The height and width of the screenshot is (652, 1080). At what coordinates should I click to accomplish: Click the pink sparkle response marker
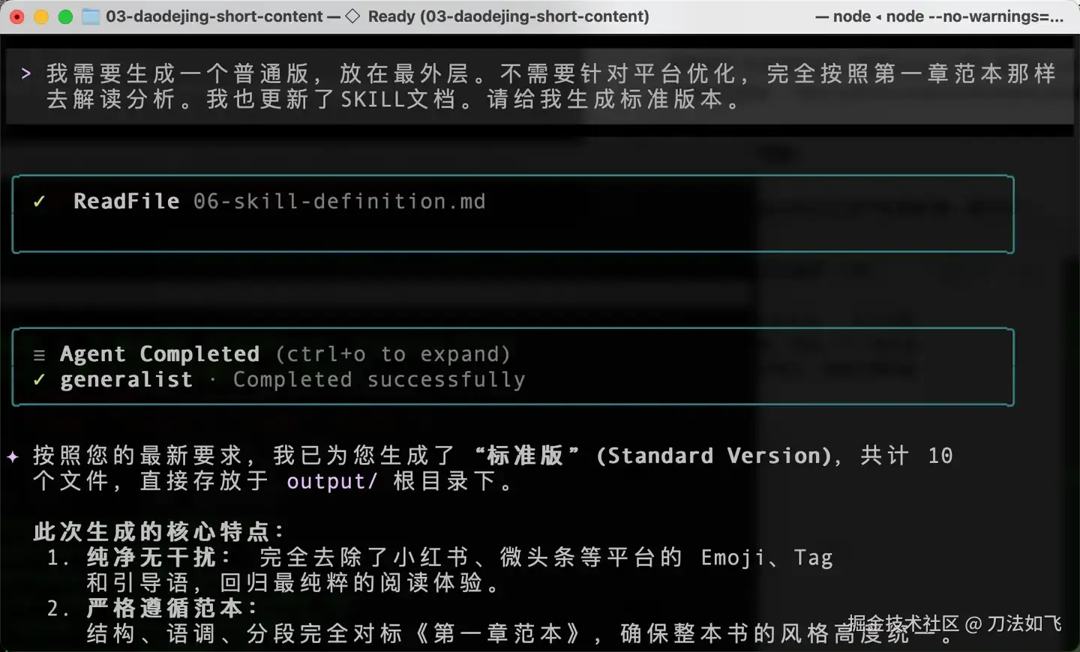pyautogui.click(x=13, y=456)
